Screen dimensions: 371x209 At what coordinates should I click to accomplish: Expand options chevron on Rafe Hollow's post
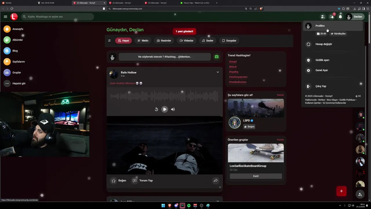pos(218,72)
